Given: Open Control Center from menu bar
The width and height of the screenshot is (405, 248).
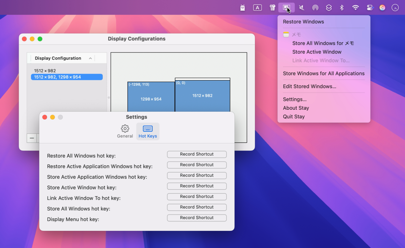Looking at the screenshot, I should (x=370, y=8).
